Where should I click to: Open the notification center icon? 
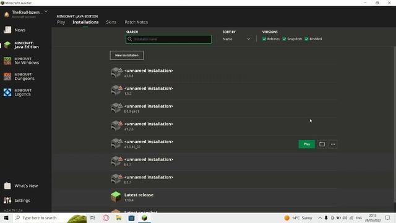coord(388,217)
